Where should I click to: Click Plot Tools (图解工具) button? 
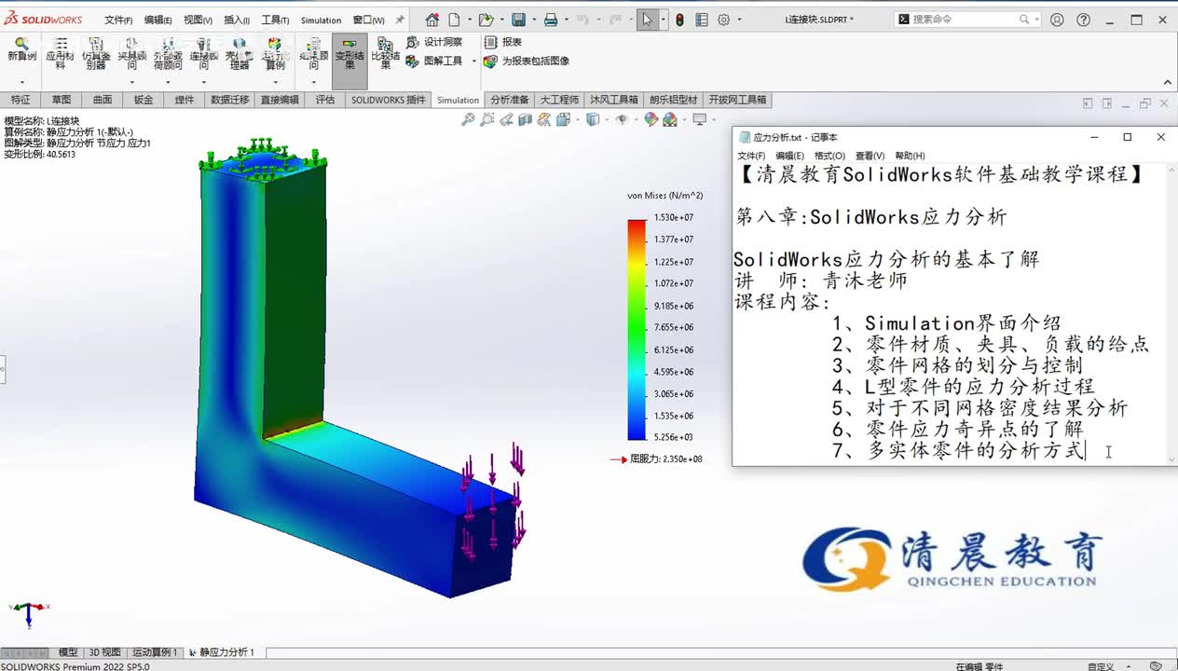(x=434, y=61)
